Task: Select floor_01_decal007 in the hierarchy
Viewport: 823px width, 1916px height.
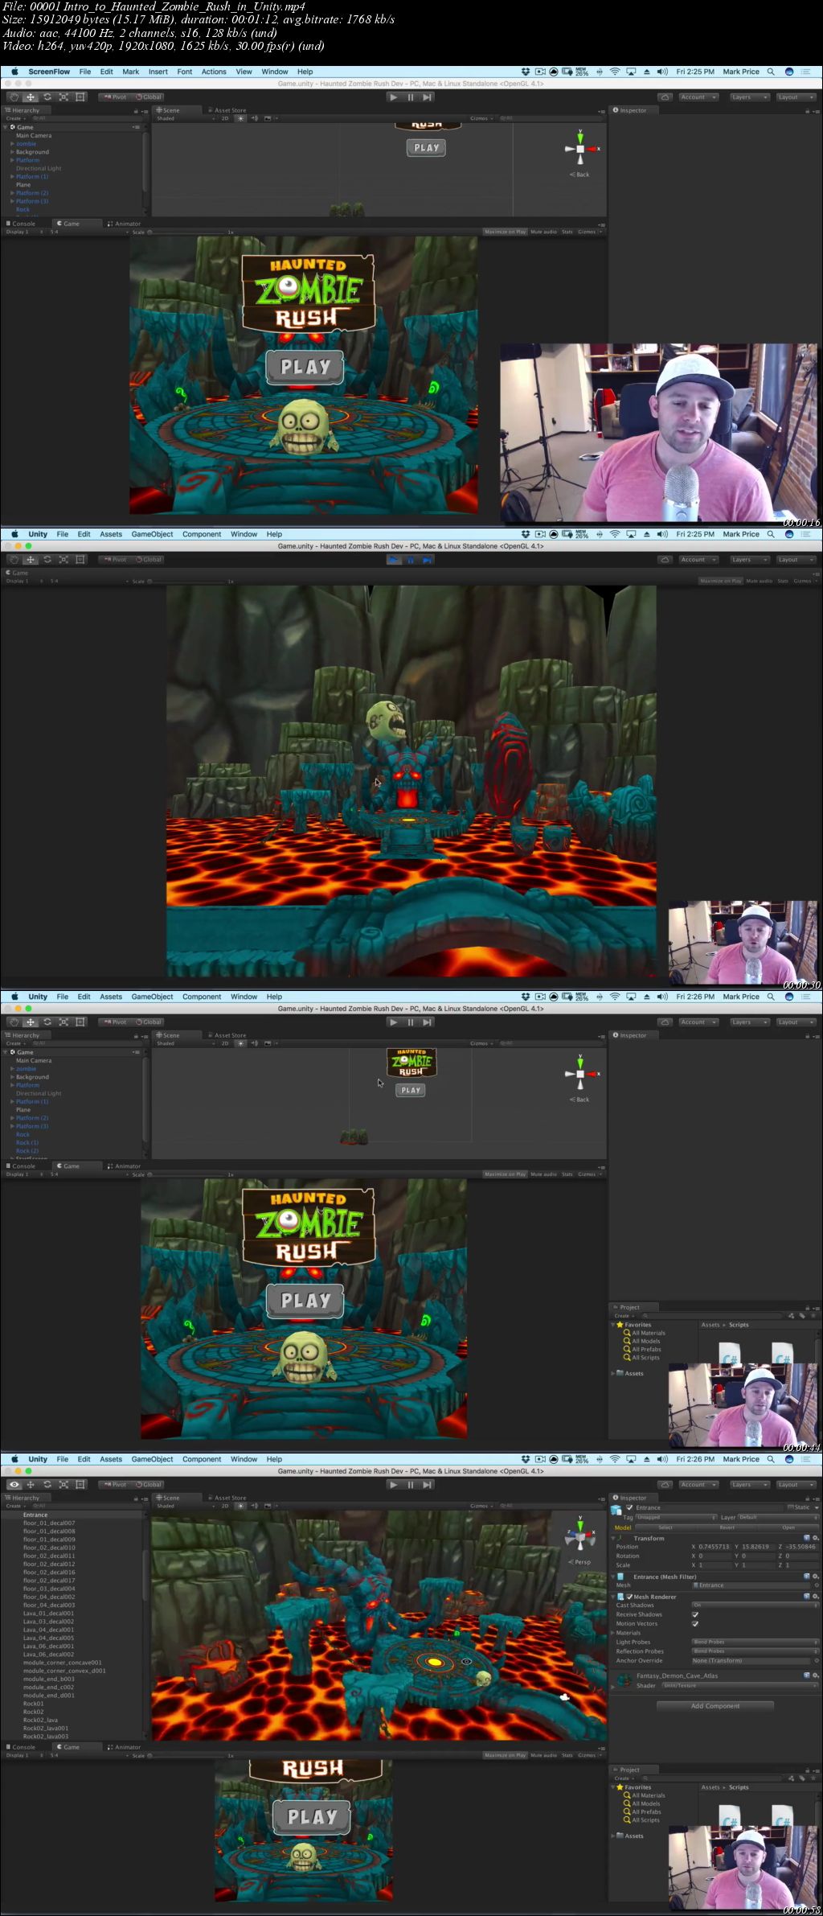Action: click(49, 1523)
